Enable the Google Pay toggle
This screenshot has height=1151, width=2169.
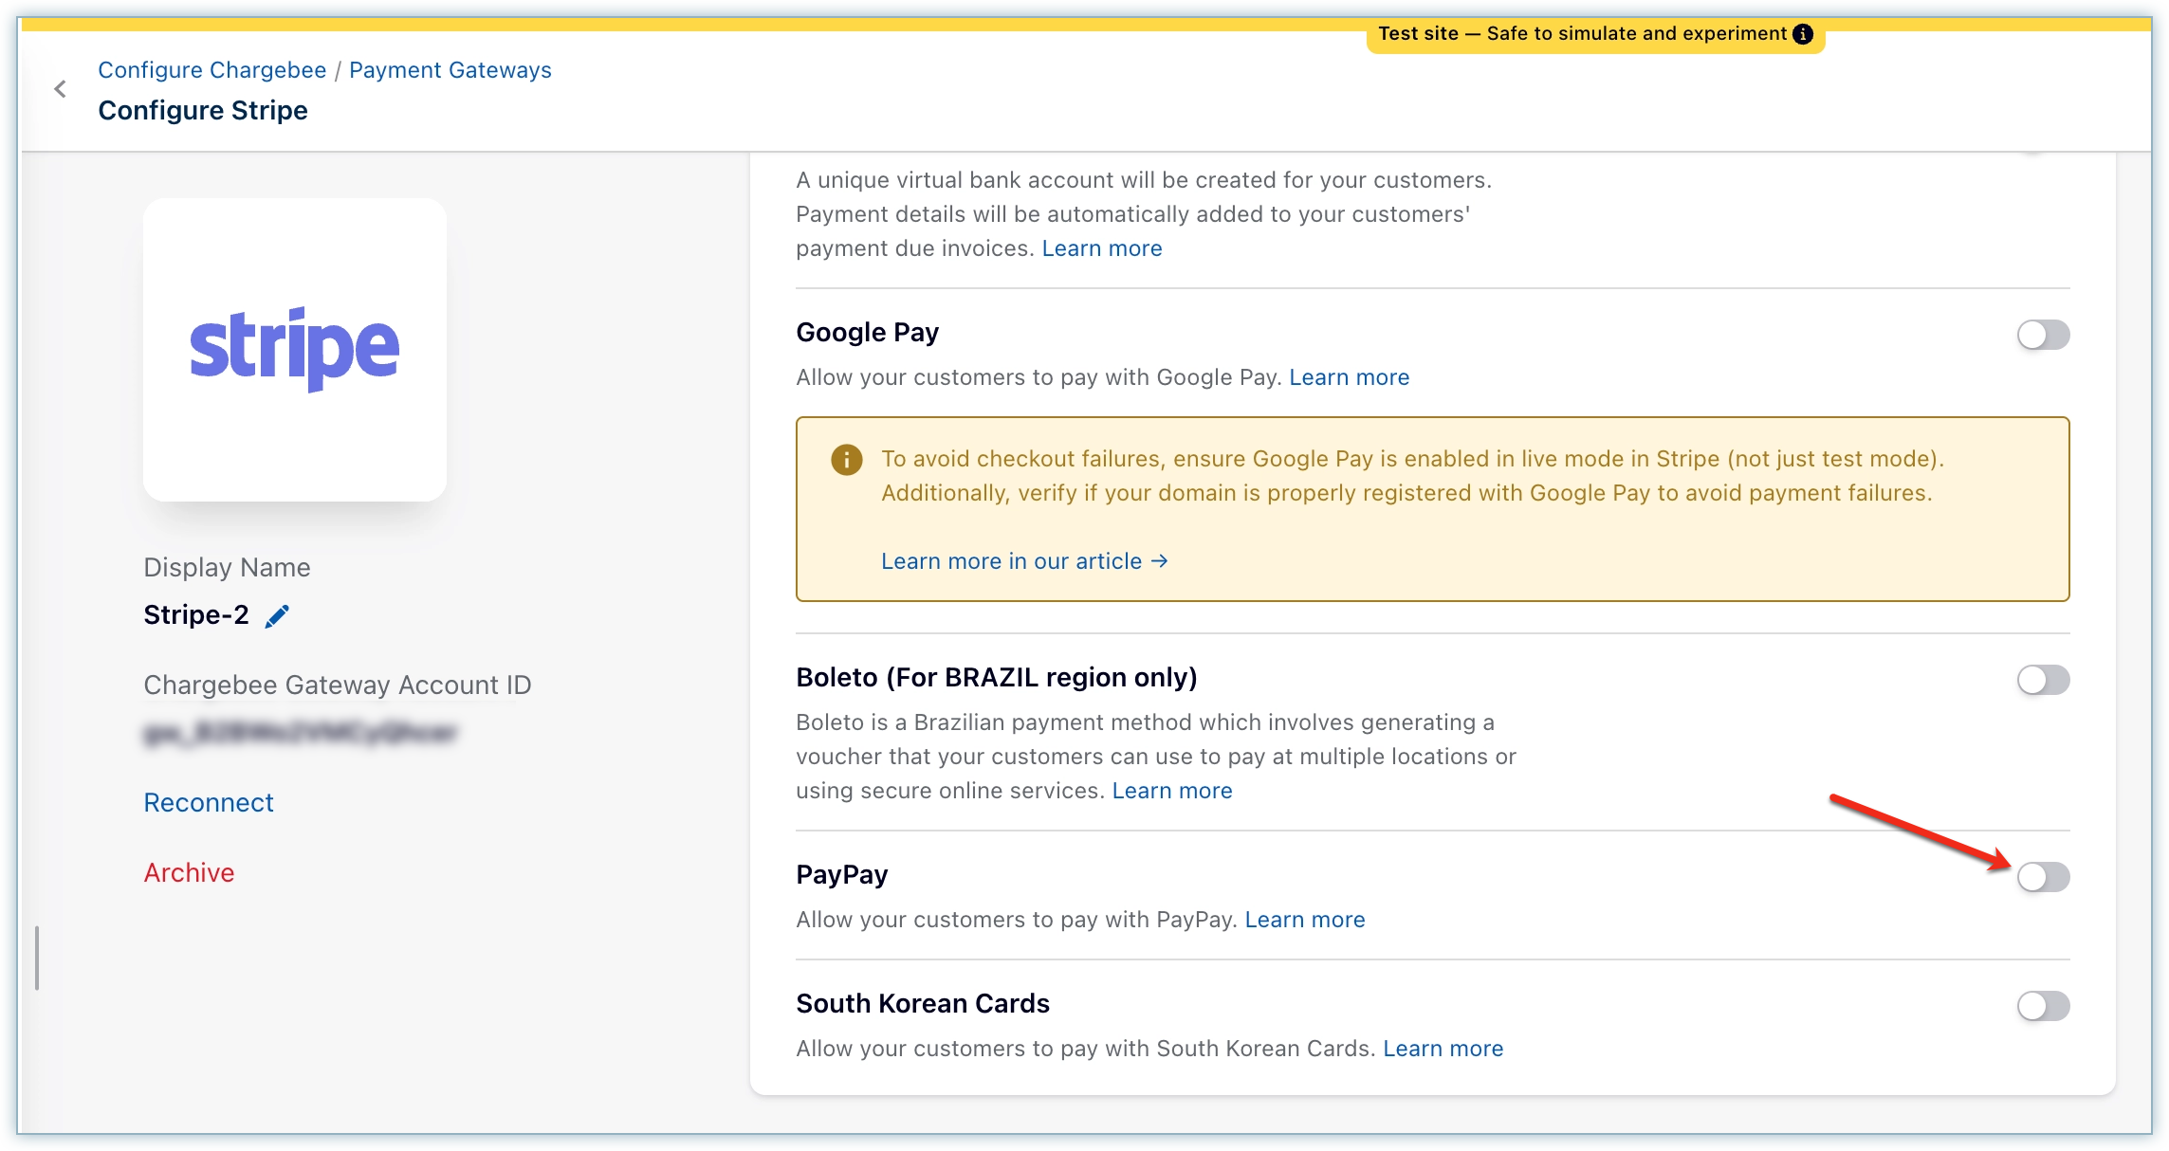click(x=2043, y=335)
